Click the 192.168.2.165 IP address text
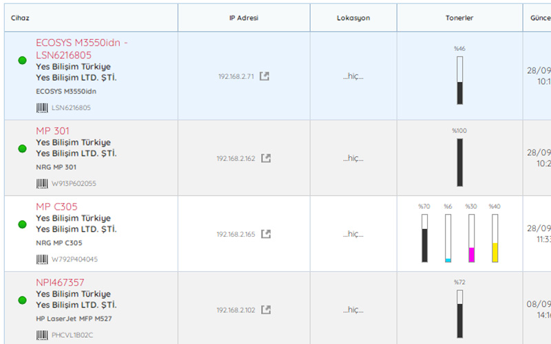The width and height of the screenshot is (551, 344). coord(236,235)
